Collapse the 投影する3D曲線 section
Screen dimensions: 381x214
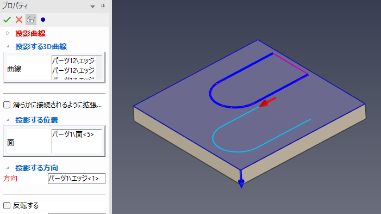(x=8, y=46)
